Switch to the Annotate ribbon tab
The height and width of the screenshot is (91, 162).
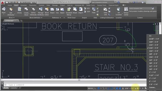pos(24,5)
